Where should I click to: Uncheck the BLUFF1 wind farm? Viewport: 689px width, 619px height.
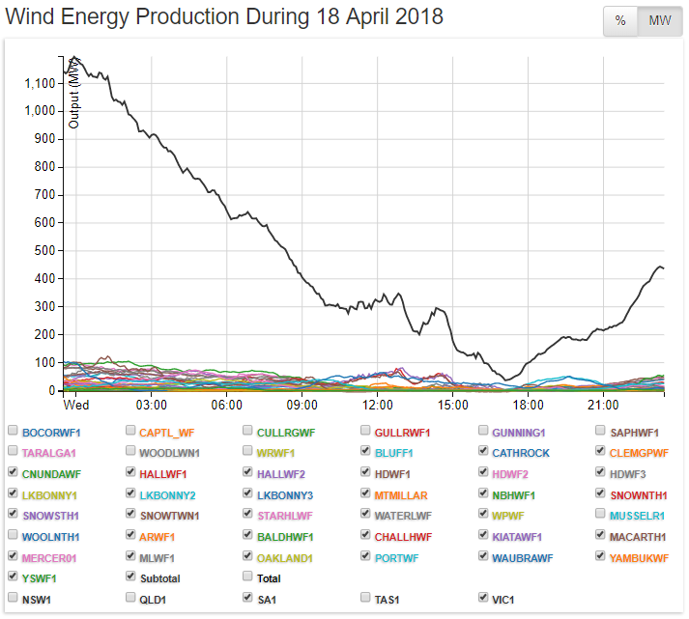pos(366,451)
